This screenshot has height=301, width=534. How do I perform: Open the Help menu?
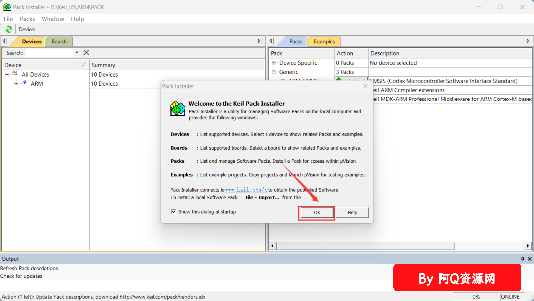click(77, 19)
